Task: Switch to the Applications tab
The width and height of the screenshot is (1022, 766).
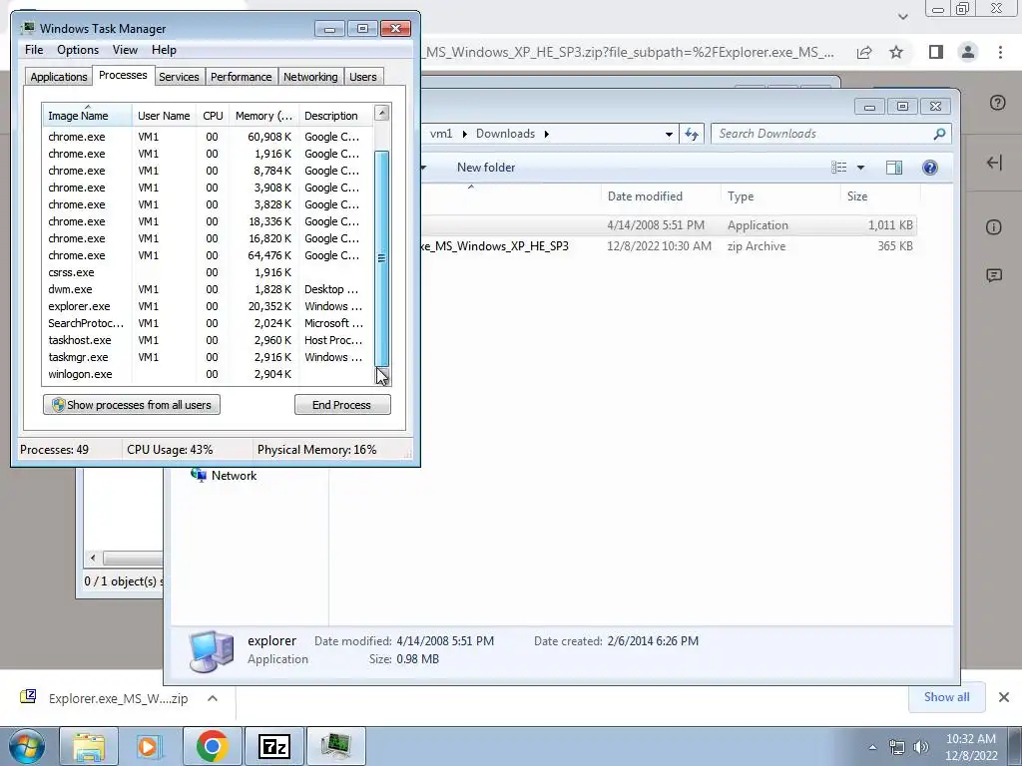Action: pos(59,77)
